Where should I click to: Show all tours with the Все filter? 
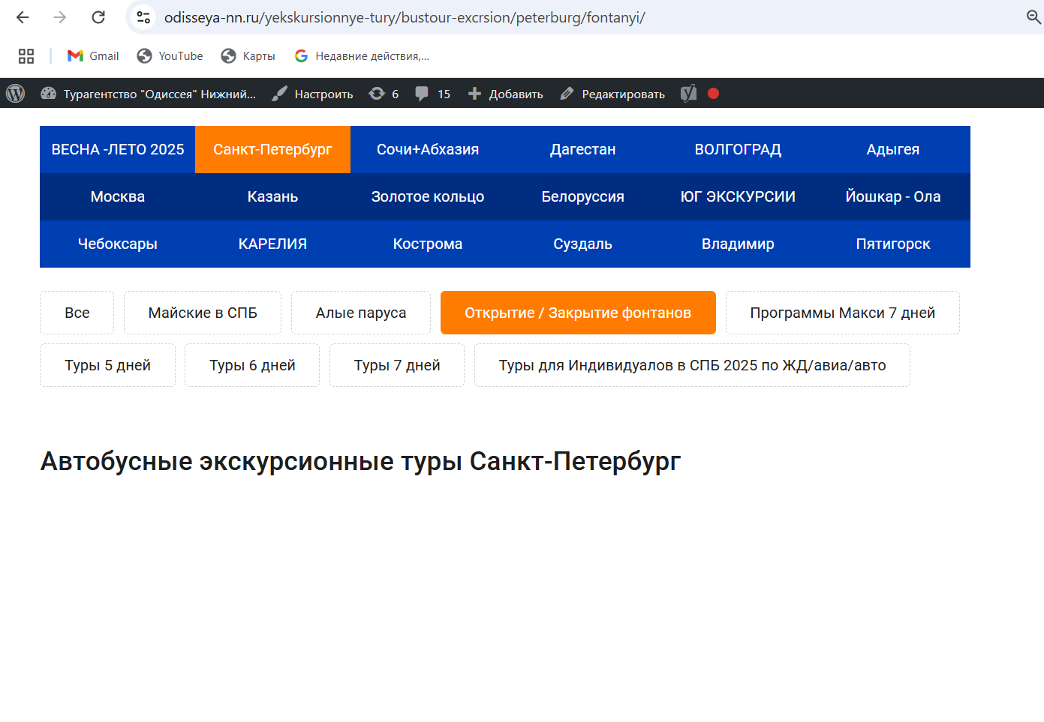coord(77,313)
